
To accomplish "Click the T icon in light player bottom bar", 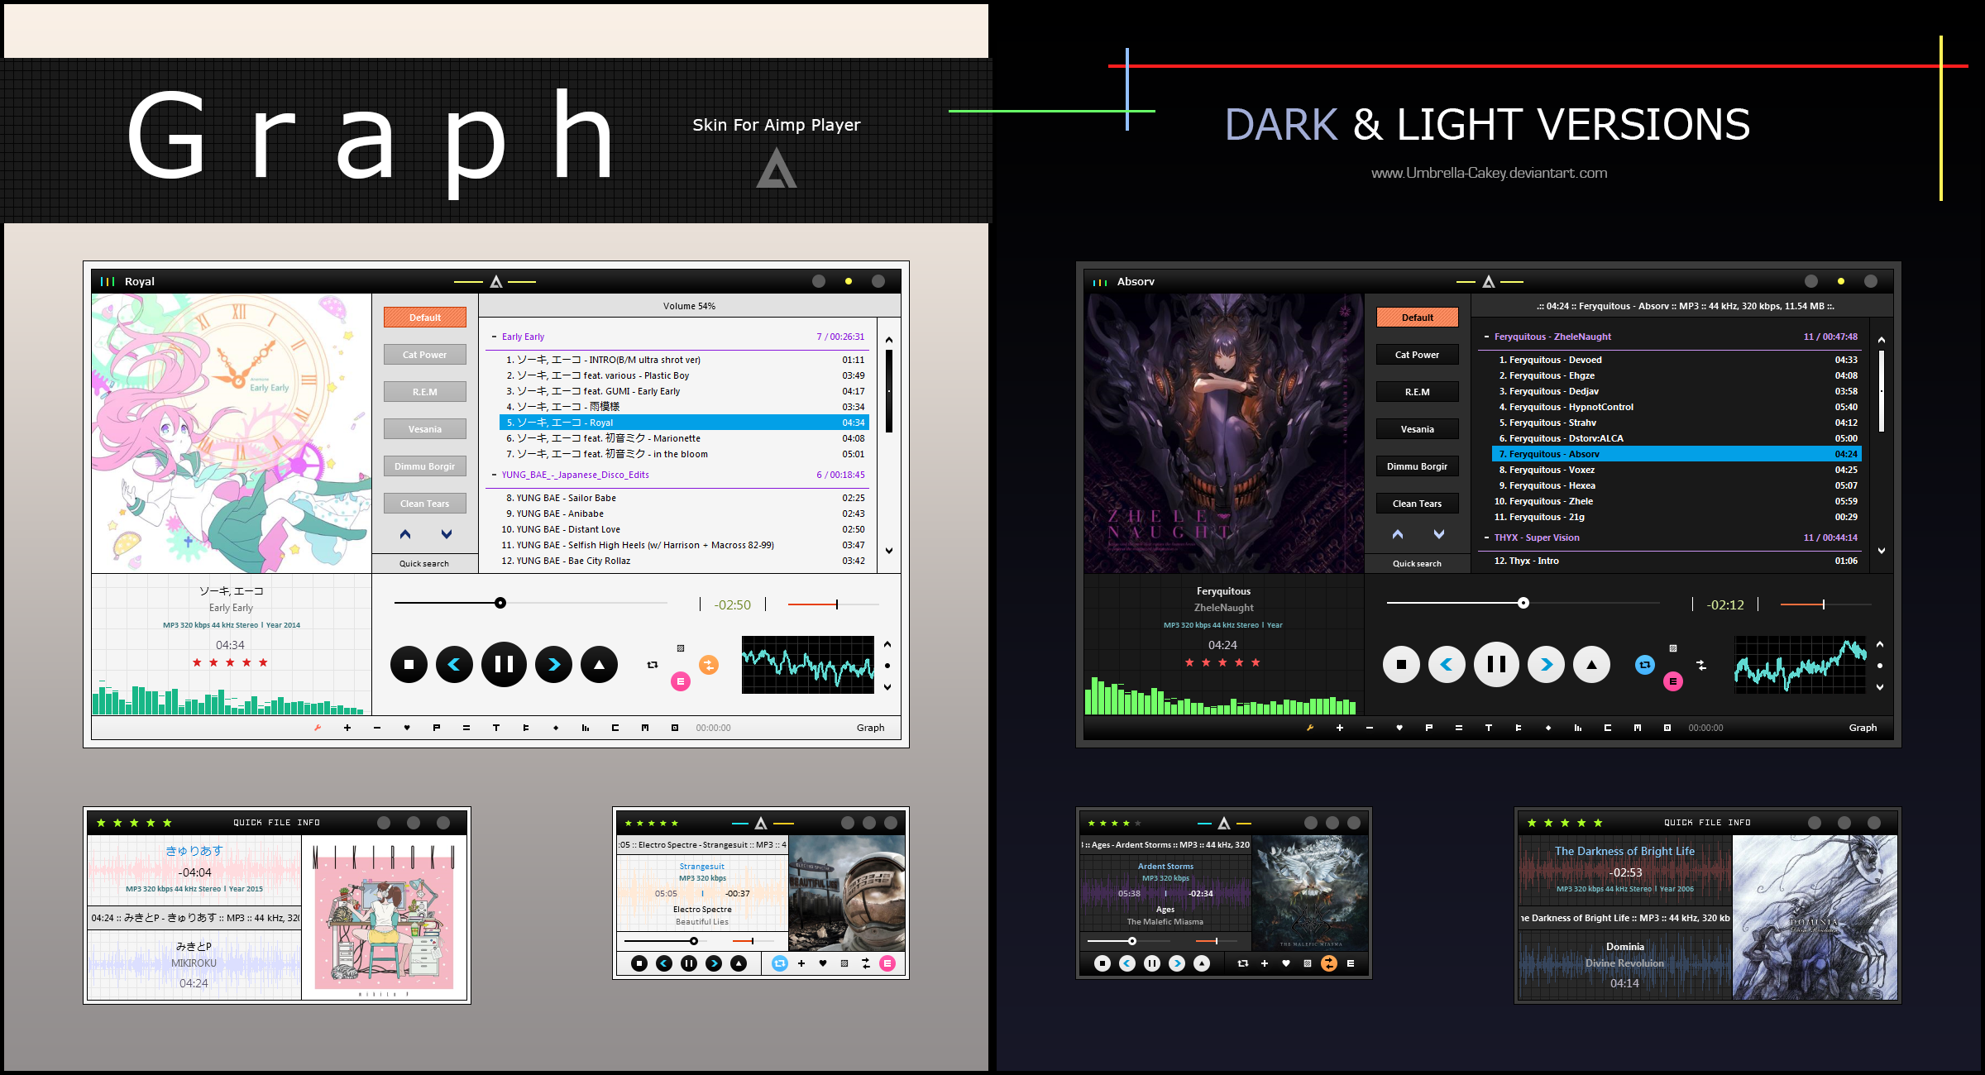I will coord(496,728).
